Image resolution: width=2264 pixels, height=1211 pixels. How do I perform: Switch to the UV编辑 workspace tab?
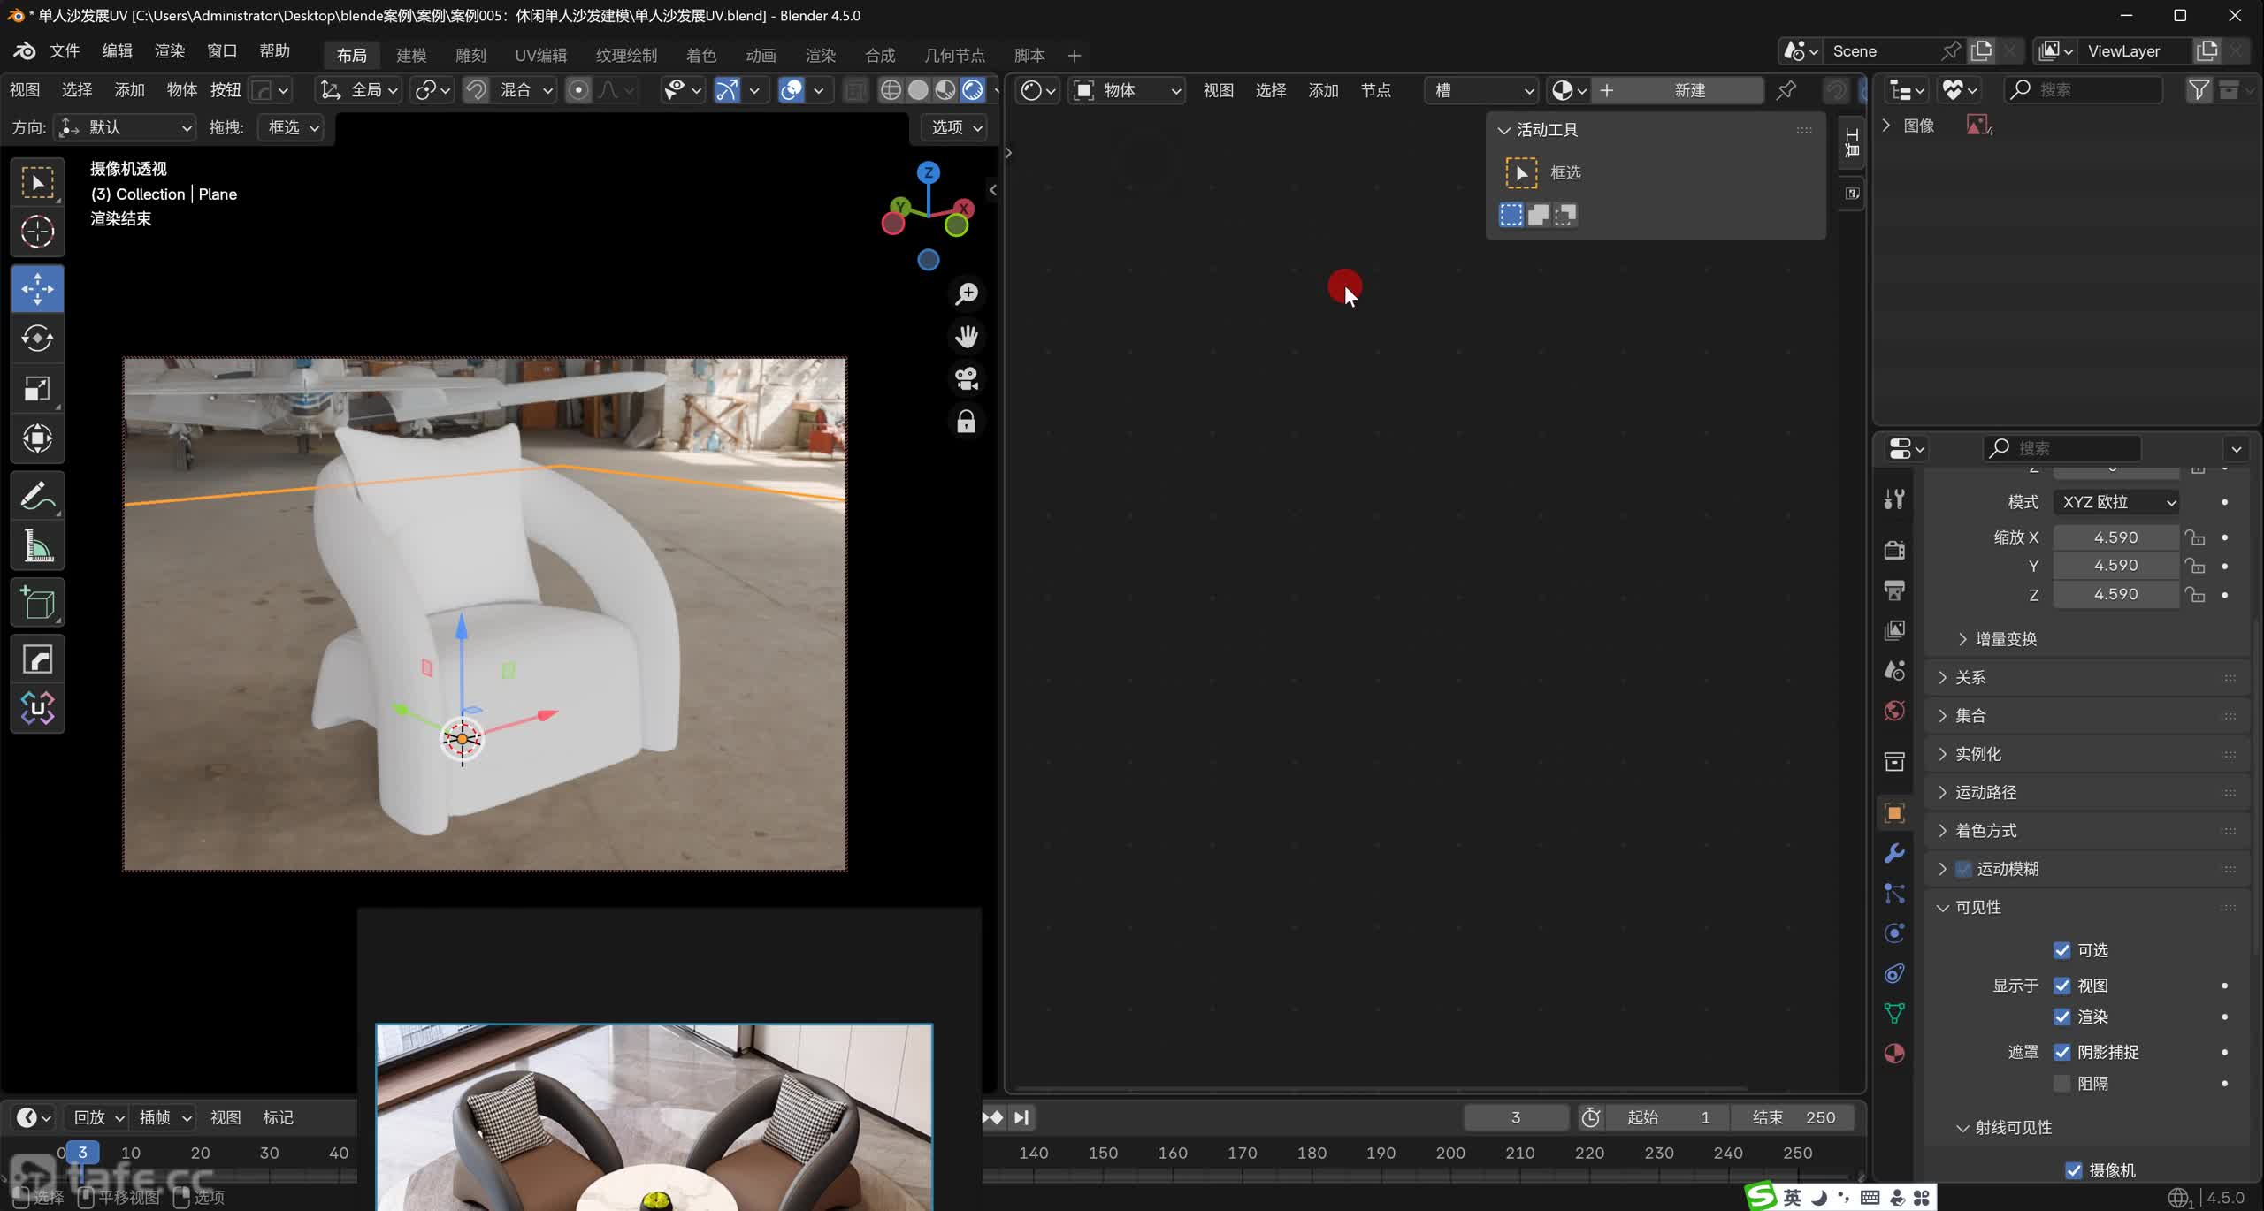[540, 55]
